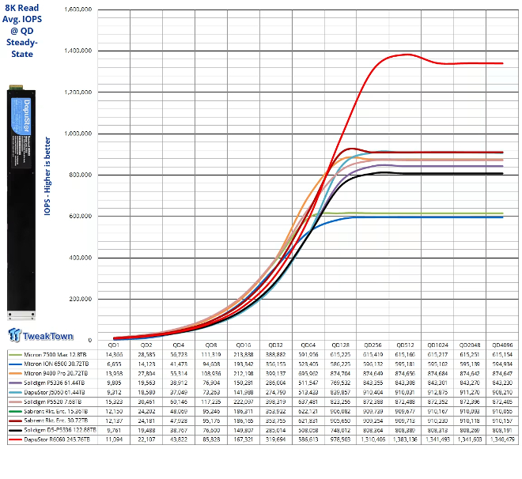Click the QD128 column header
The image size is (522, 479).
click(x=341, y=345)
